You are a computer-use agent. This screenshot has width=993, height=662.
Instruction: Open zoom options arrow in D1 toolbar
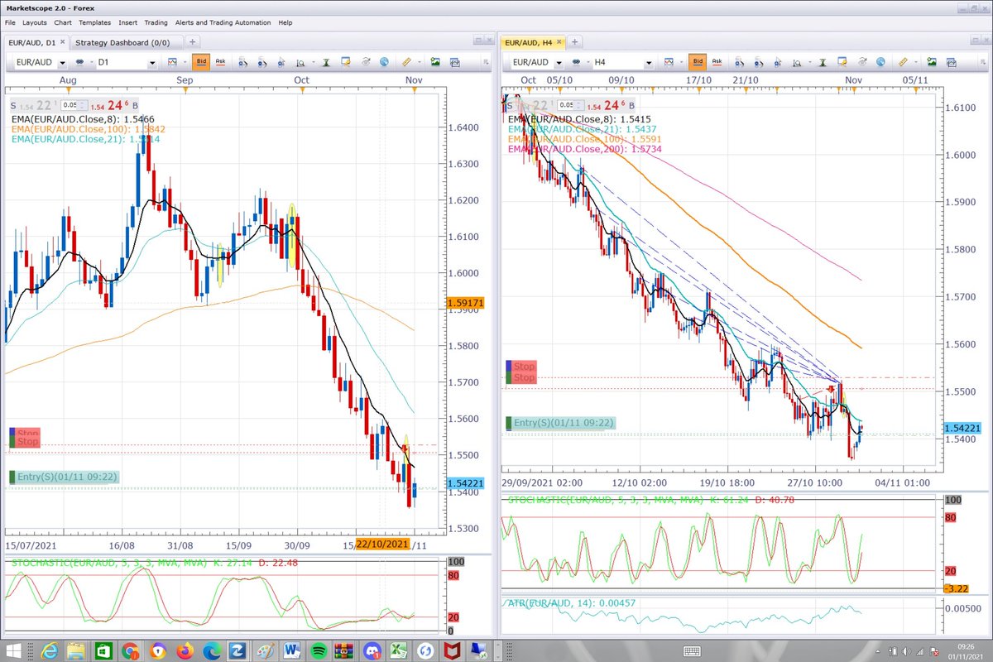[314, 62]
